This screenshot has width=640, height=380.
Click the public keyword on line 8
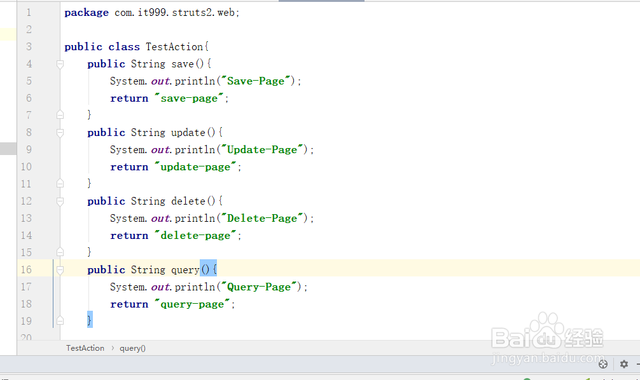(106, 133)
